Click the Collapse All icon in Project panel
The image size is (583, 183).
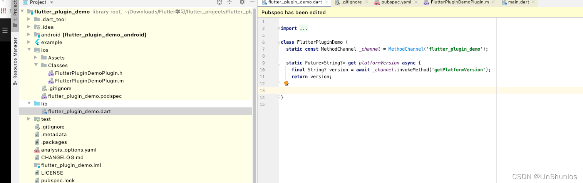(x=230, y=2)
